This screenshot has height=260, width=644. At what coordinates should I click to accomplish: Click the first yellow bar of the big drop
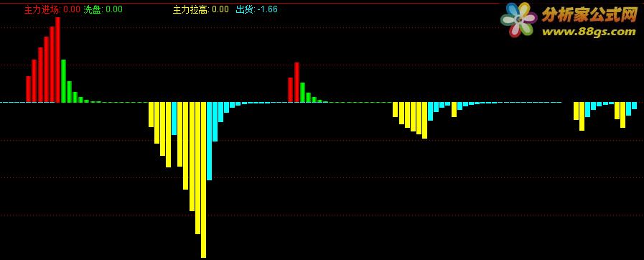point(151,115)
